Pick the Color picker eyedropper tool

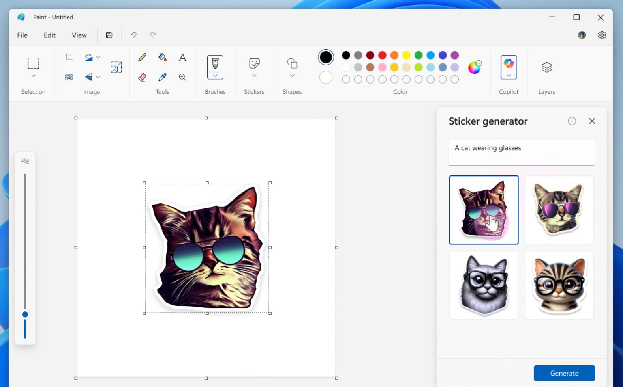[x=162, y=77]
